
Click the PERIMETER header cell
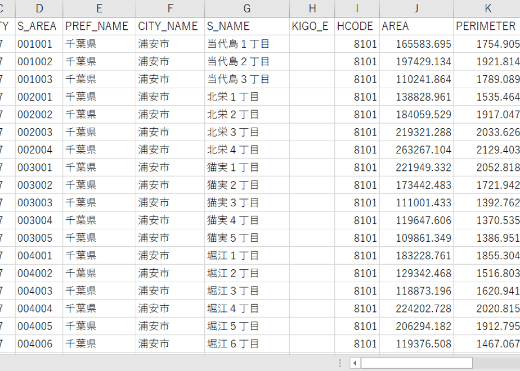click(487, 26)
